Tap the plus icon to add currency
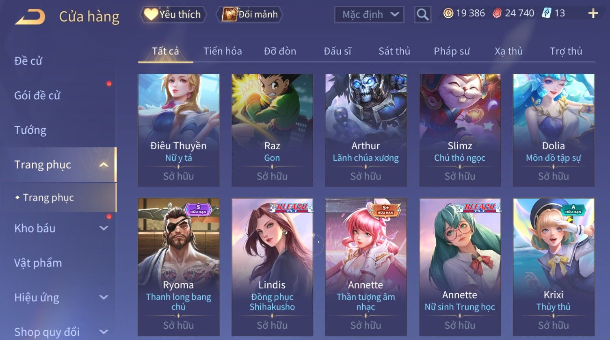The width and height of the screenshot is (610, 340). (593, 13)
